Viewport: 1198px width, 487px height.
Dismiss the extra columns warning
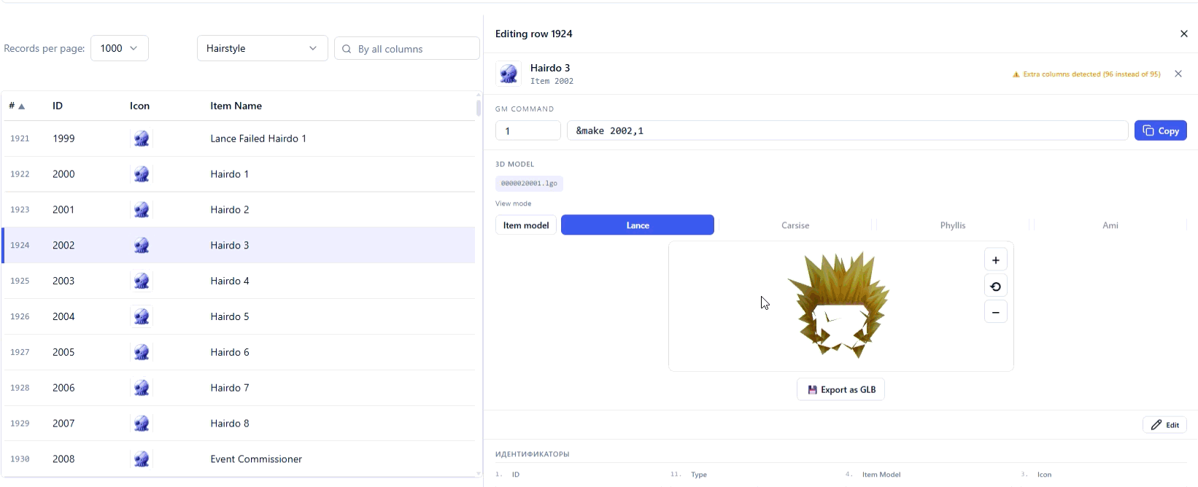pos(1178,74)
